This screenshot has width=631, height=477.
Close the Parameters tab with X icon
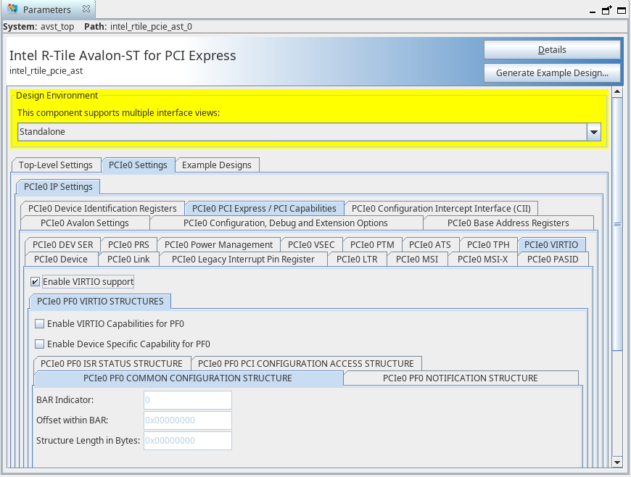point(86,9)
